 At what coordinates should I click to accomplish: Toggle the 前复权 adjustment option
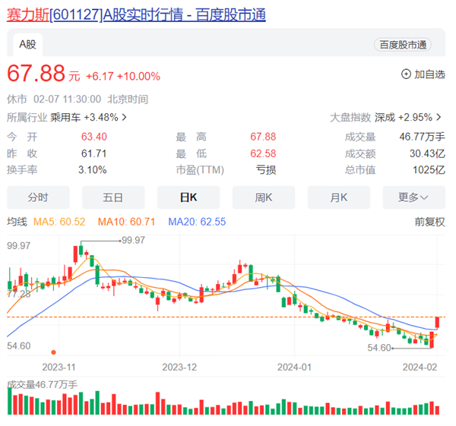coord(429,222)
